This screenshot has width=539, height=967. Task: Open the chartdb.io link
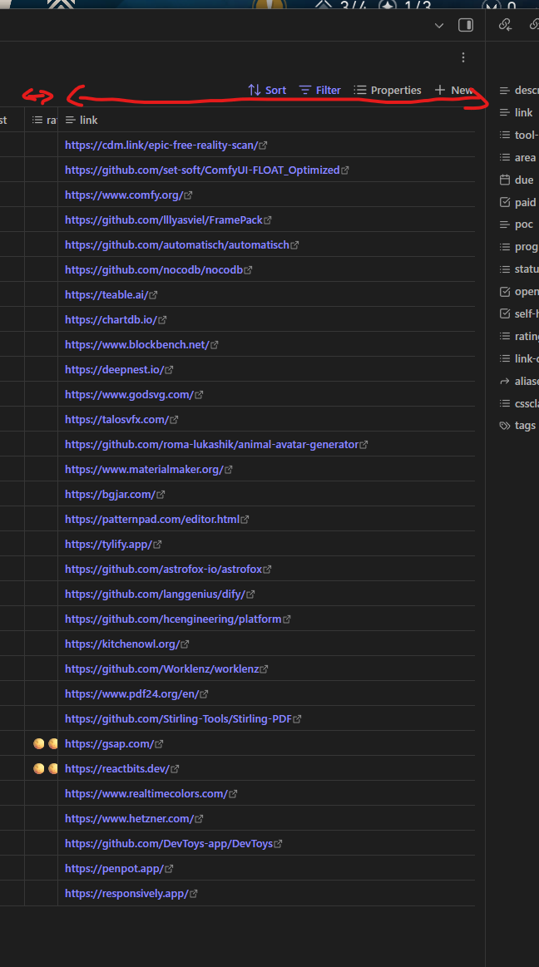tap(111, 319)
